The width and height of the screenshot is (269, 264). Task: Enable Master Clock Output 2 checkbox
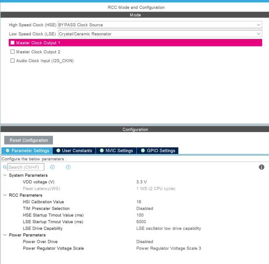13,52
